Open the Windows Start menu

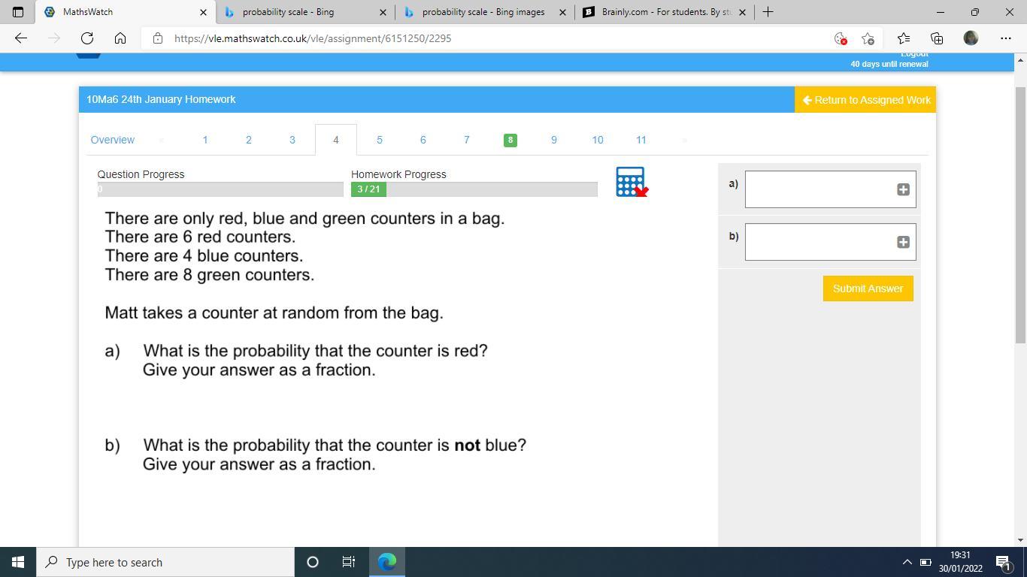(18, 562)
